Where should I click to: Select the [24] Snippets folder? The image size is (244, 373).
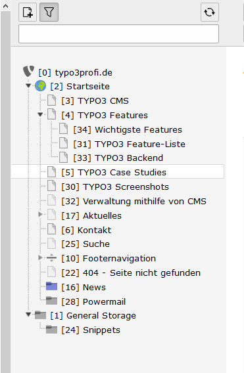point(91,330)
